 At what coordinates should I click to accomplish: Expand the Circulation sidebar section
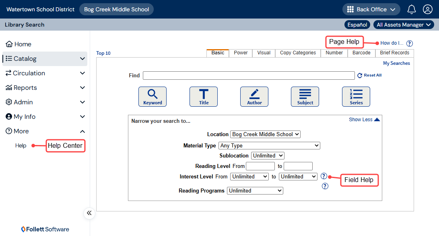tap(45, 73)
